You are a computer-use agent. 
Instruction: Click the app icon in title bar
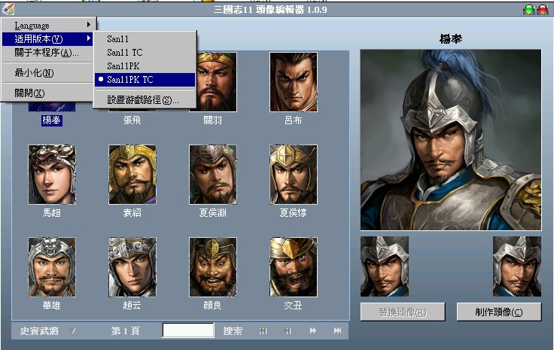[8, 9]
